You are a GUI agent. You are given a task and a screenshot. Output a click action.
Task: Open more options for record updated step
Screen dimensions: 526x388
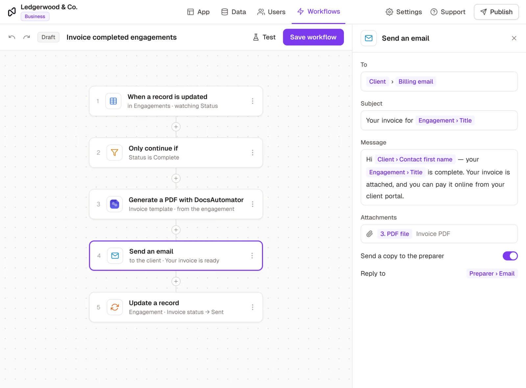[x=252, y=101]
